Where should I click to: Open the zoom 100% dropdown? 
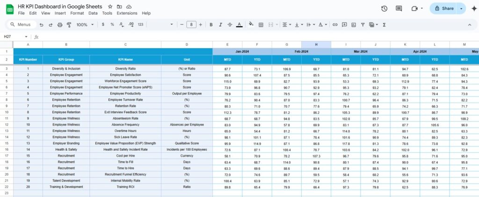85,25
